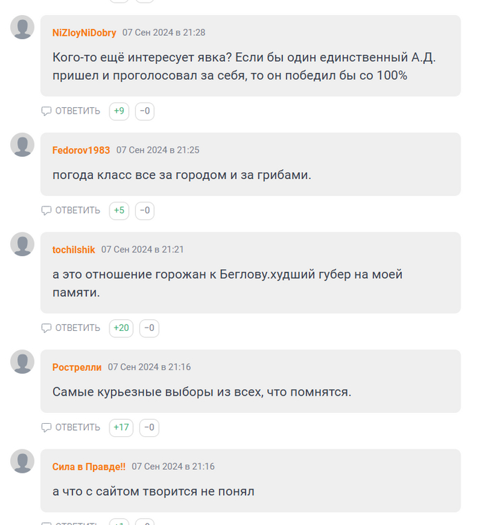Open Сила в Правде!! profile link

(x=89, y=467)
